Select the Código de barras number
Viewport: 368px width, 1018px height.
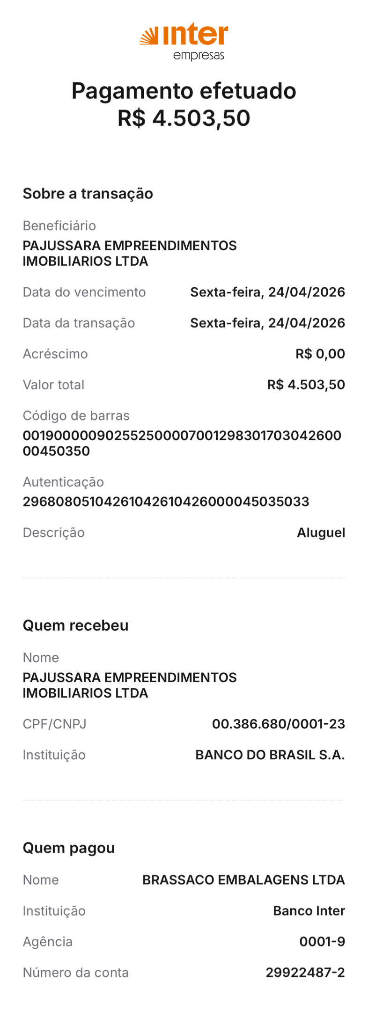(182, 443)
